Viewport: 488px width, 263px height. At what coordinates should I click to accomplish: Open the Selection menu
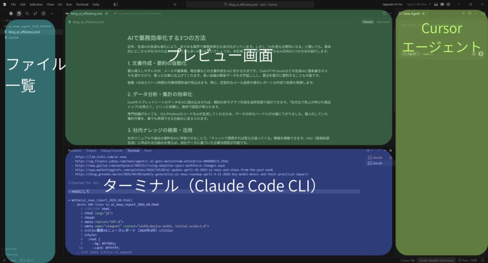click(36, 4)
